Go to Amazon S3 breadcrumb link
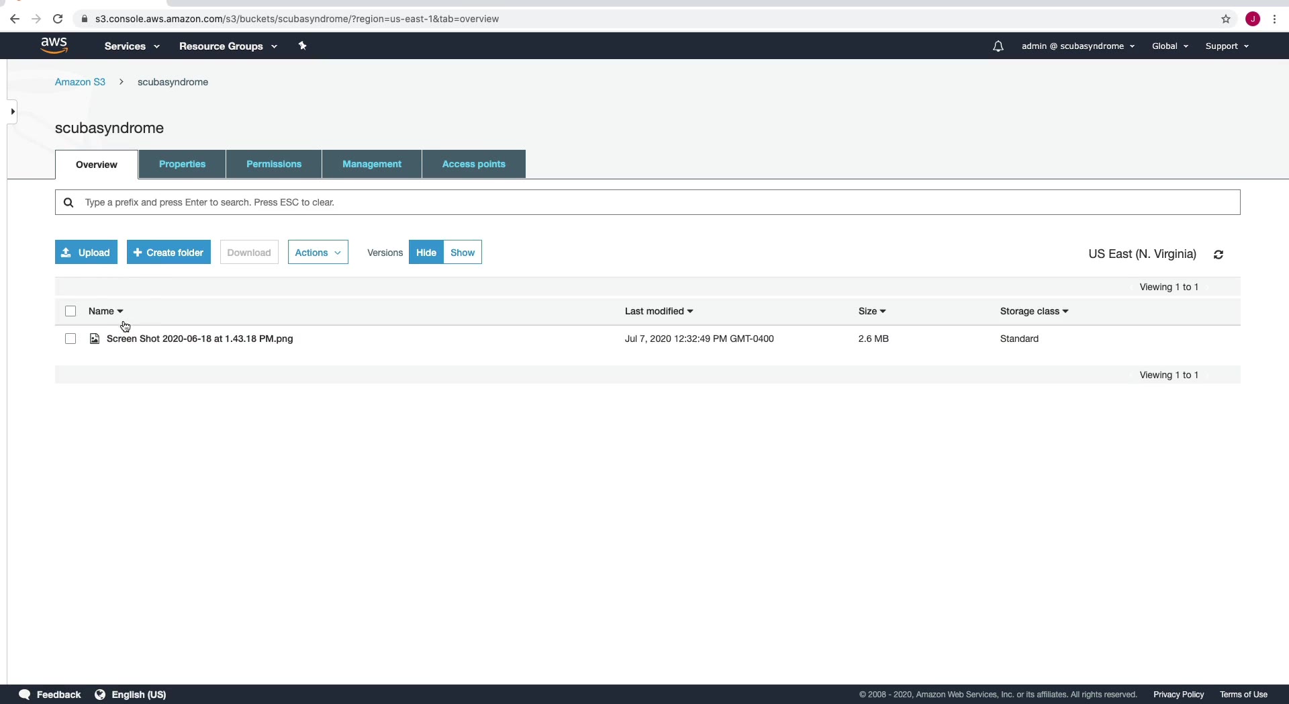 coord(80,82)
